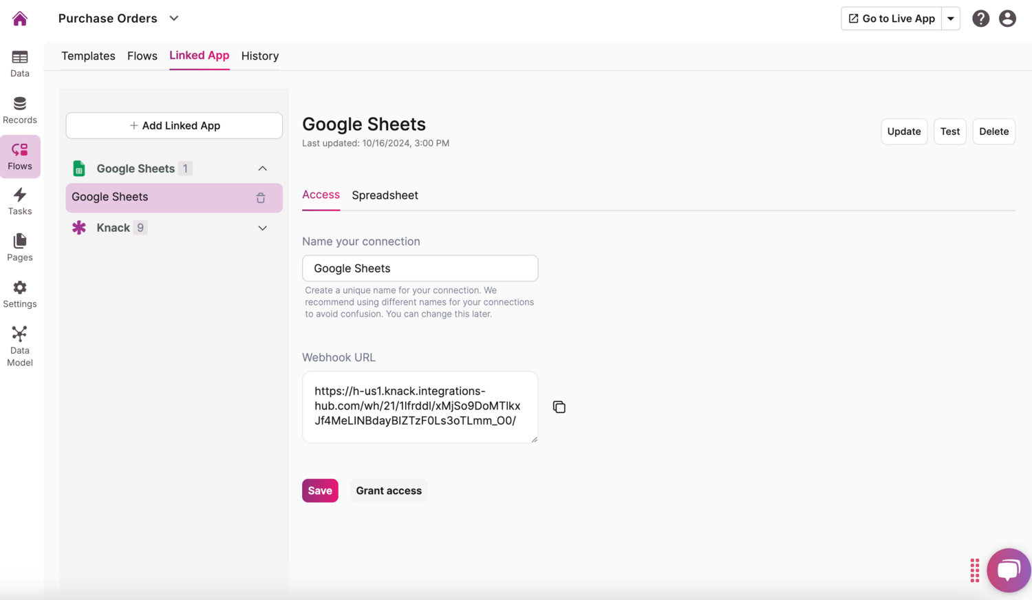Open the Purchase Orders app dropdown
The width and height of the screenshot is (1032, 600).
point(174,19)
